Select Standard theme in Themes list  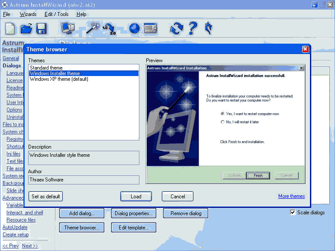pyautogui.click(x=84, y=68)
